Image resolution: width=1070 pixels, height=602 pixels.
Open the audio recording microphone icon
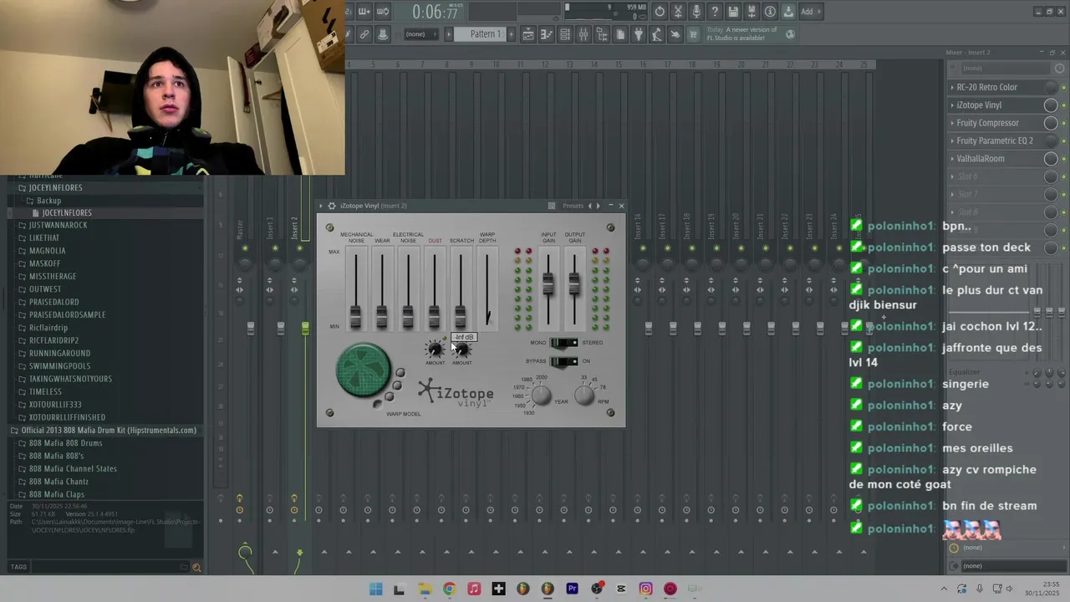point(696,12)
